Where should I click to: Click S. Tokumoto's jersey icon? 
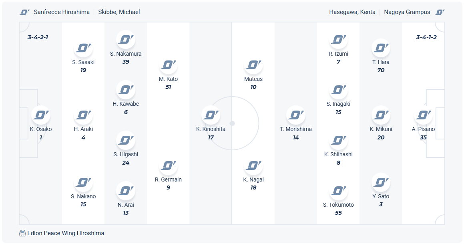tap(338, 191)
